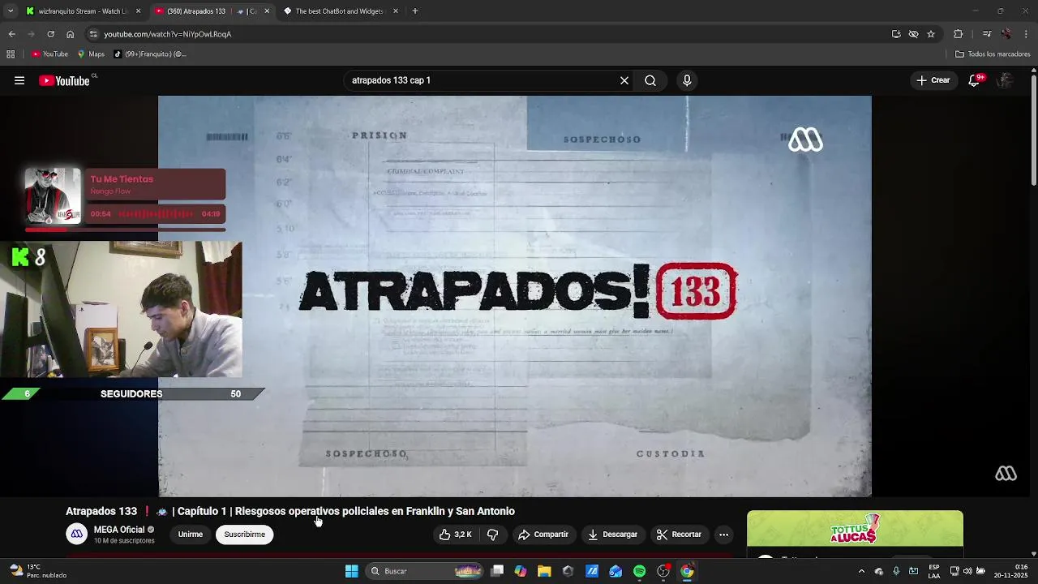
Task: Reload the current page
Action: [50, 34]
